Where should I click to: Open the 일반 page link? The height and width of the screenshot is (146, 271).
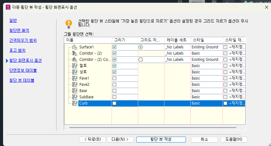coord(13,21)
